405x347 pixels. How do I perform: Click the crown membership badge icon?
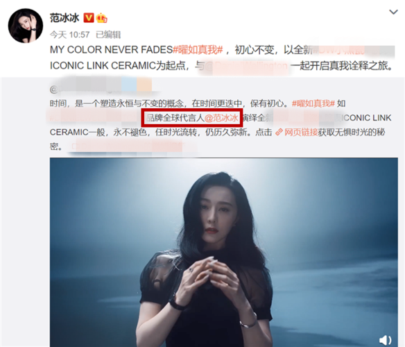click(x=101, y=18)
